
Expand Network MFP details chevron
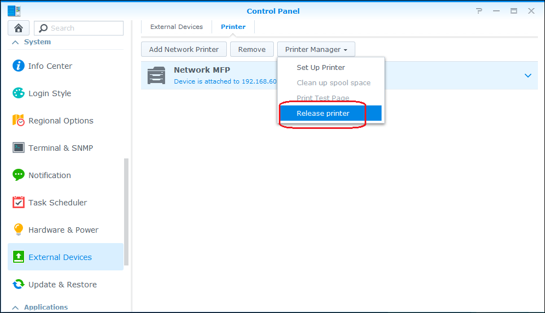528,75
